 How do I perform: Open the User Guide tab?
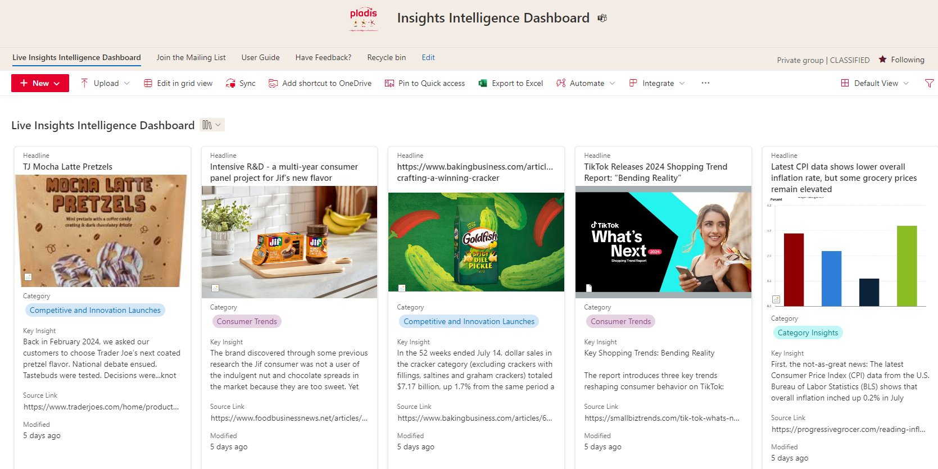[x=260, y=57]
